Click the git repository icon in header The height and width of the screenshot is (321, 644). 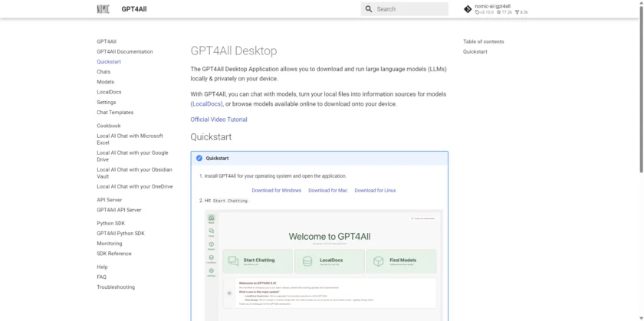click(468, 9)
